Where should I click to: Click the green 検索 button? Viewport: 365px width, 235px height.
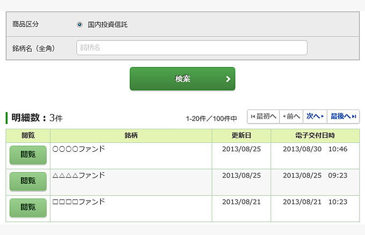(182, 79)
